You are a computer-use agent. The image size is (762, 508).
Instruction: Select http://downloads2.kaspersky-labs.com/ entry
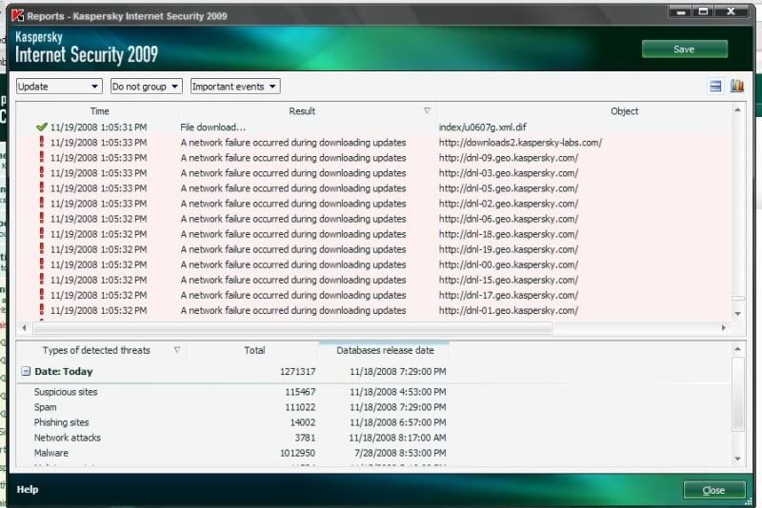(x=520, y=143)
